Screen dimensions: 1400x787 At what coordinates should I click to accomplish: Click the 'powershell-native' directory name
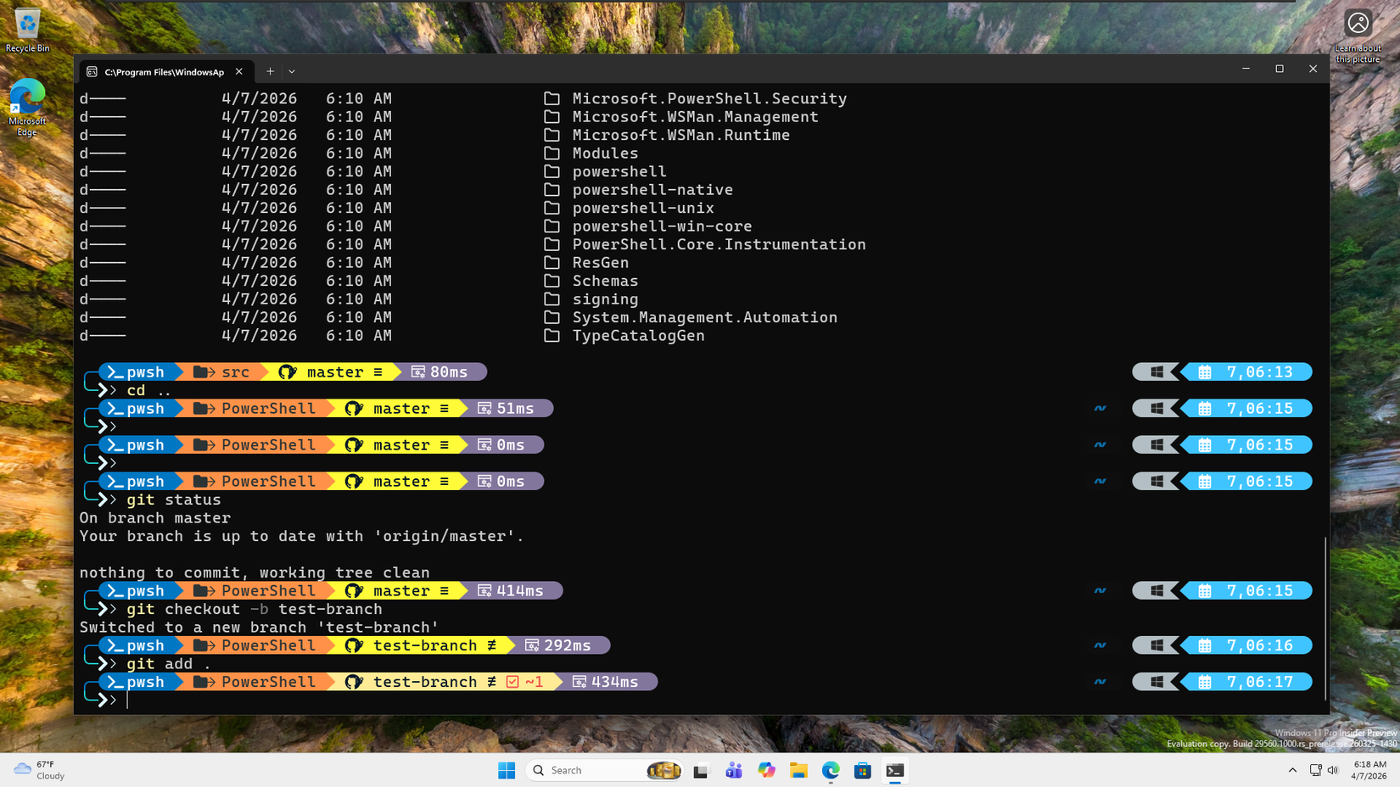(x=652, y=190)
